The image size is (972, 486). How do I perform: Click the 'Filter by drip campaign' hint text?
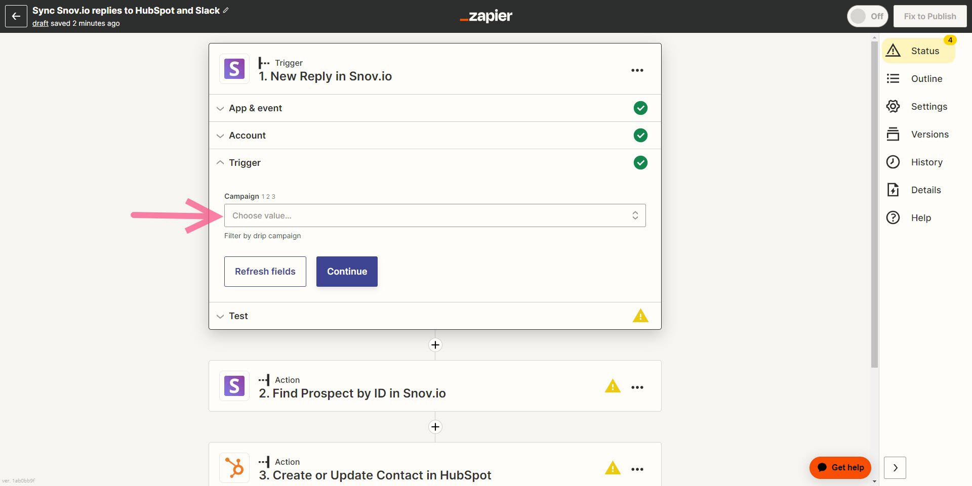pyautogui.click(x=262, y=236)
